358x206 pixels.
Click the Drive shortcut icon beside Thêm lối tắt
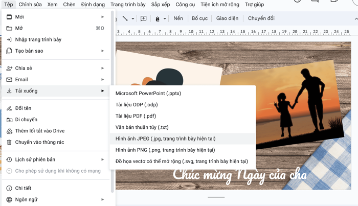click(x=9, y=131)
